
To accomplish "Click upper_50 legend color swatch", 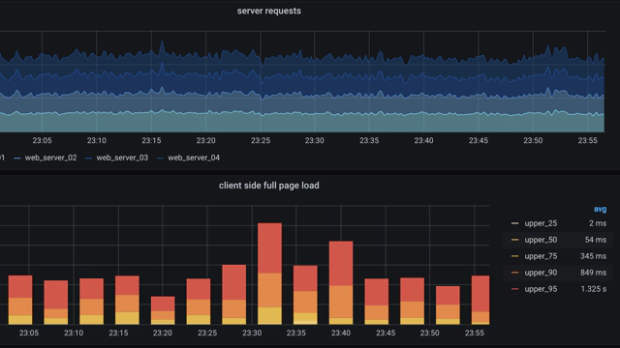I will (514, 240).
